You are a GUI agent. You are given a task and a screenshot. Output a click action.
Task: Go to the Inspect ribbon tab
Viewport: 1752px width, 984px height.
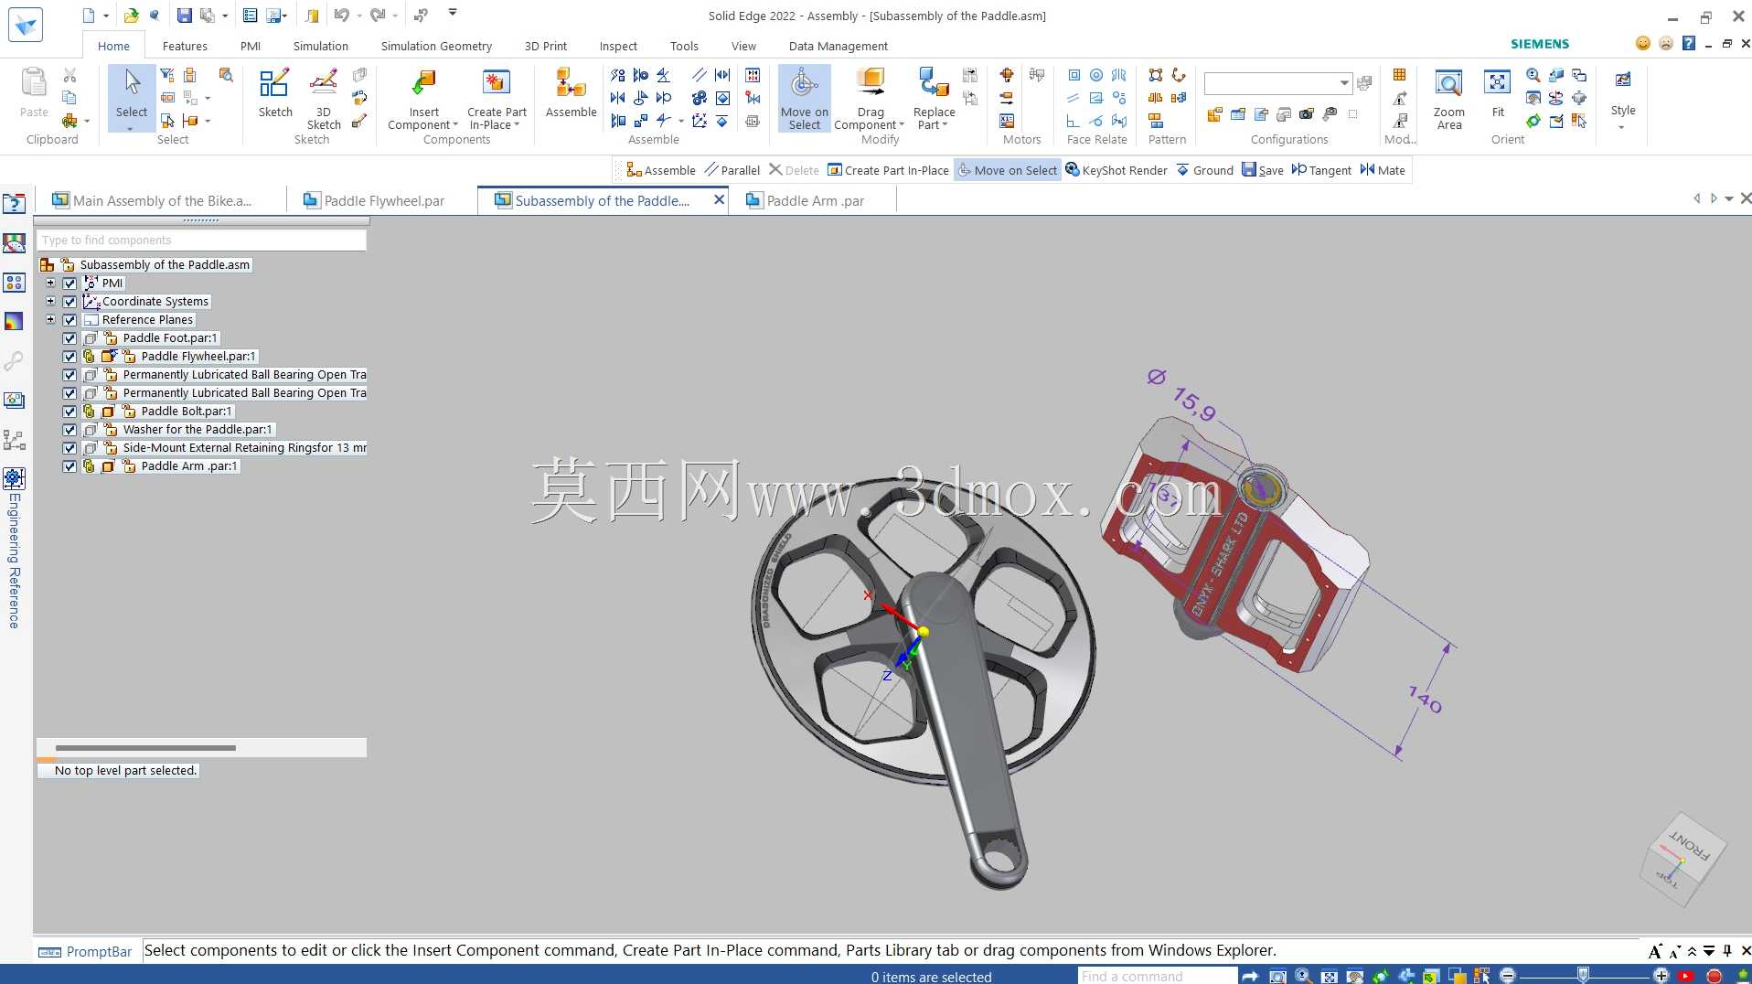coord(618,46)
